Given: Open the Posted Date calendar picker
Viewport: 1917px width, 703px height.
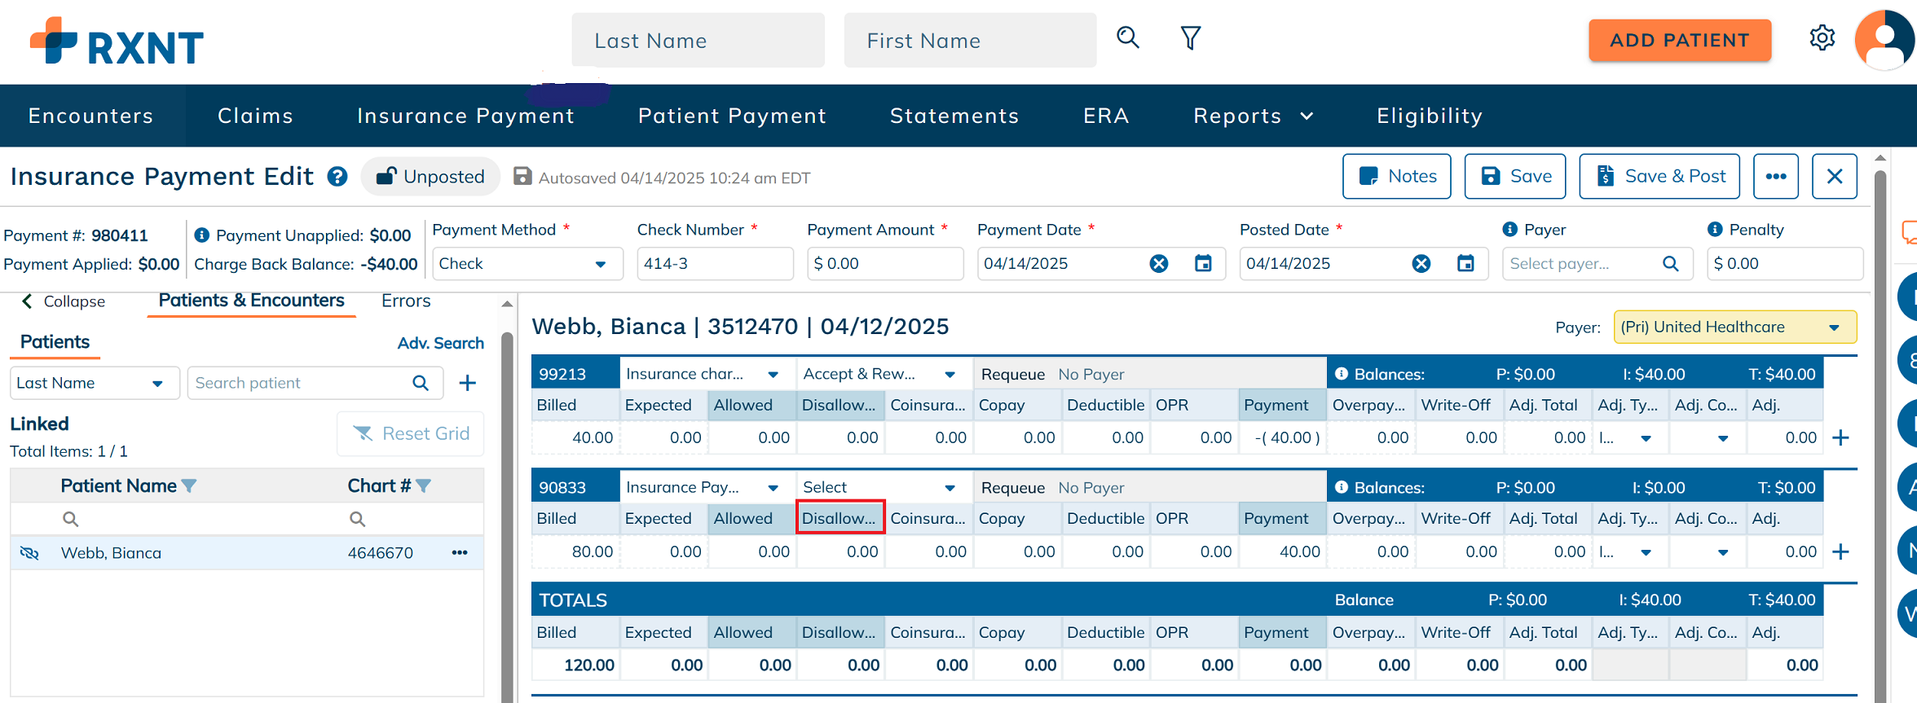Looking at the screenshot, I should [1465, 263].
